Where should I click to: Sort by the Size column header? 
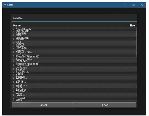pos(132,25)
